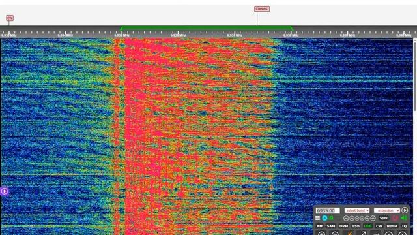Viewport: 417px width, 235px height.
Task: Open the select band dropdown
Action: tap(357, 210)
